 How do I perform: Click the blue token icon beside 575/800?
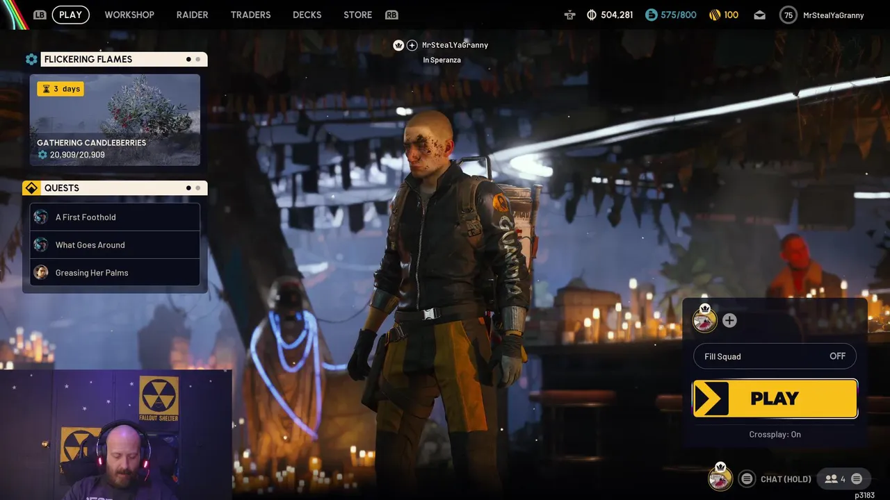pyautogui.click(x=651, y=15)
